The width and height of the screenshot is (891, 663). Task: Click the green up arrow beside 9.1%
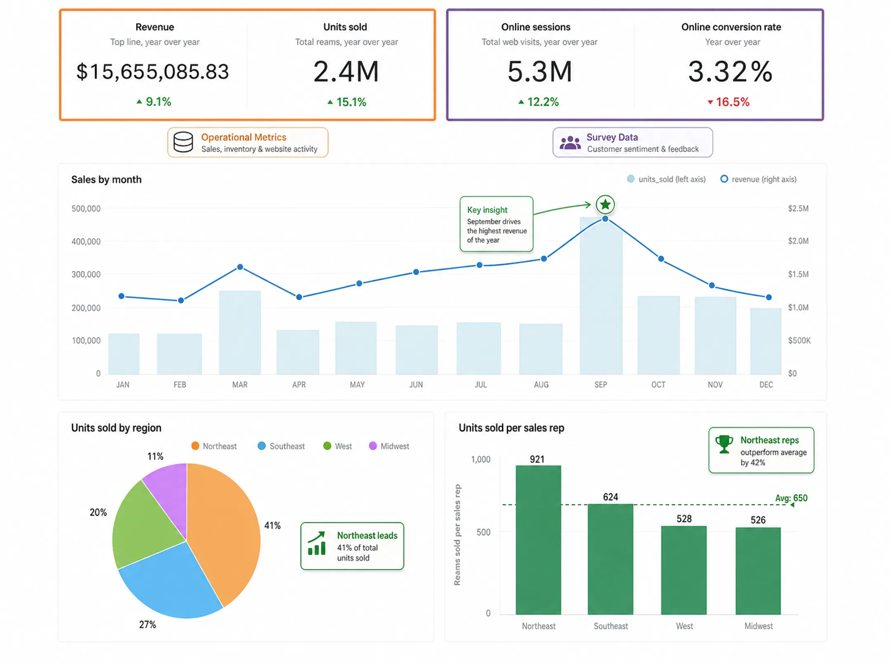click(139, 101)
